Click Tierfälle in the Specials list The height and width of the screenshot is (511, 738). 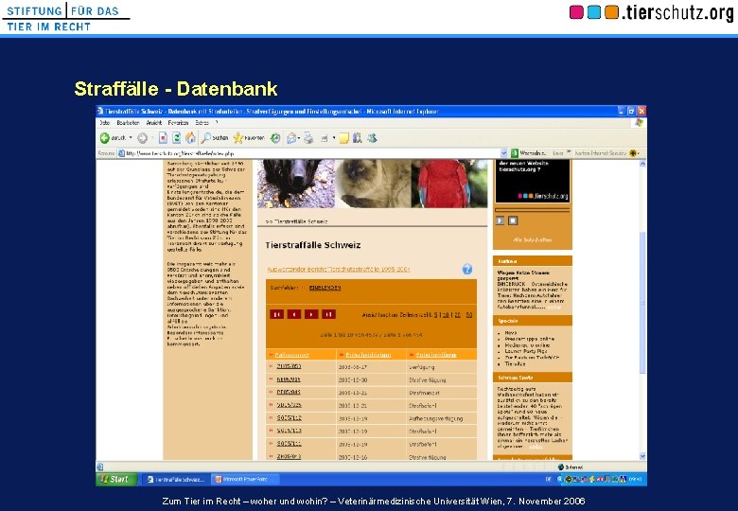[x=515, y=363]
